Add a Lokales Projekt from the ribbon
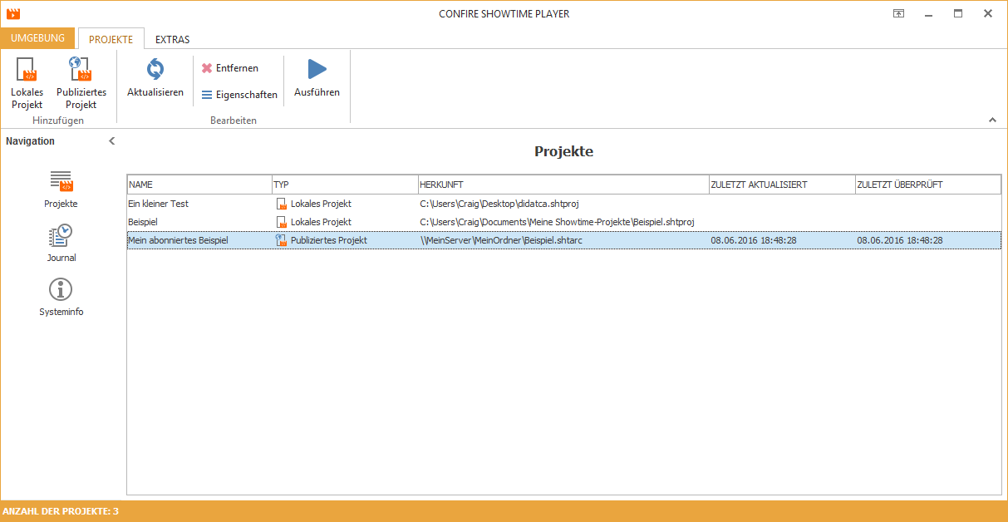Screen dimensions: 1008x522 coord(27,82)
